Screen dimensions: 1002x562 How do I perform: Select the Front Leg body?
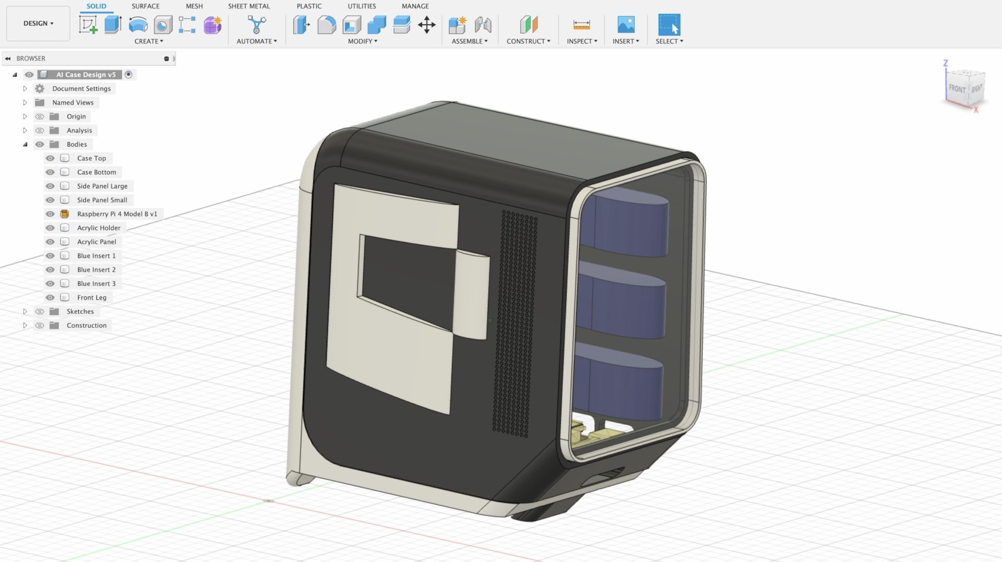92,297
